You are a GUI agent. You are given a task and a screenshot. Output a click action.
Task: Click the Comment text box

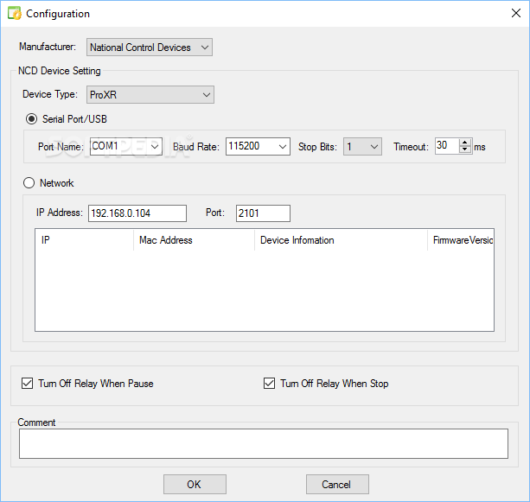pyautogui.click(x=264, y=443)
